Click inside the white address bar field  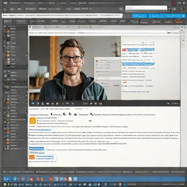62,15
